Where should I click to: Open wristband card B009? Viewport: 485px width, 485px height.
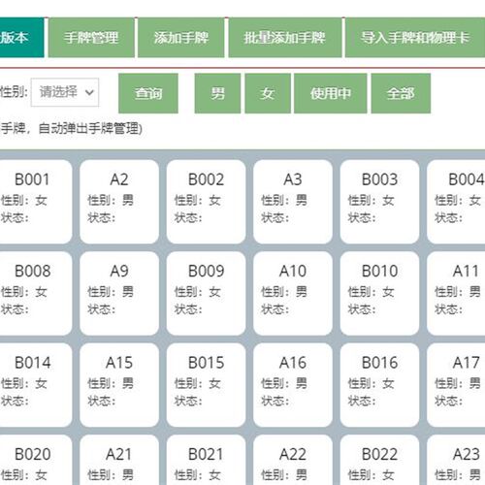(206, 293)
